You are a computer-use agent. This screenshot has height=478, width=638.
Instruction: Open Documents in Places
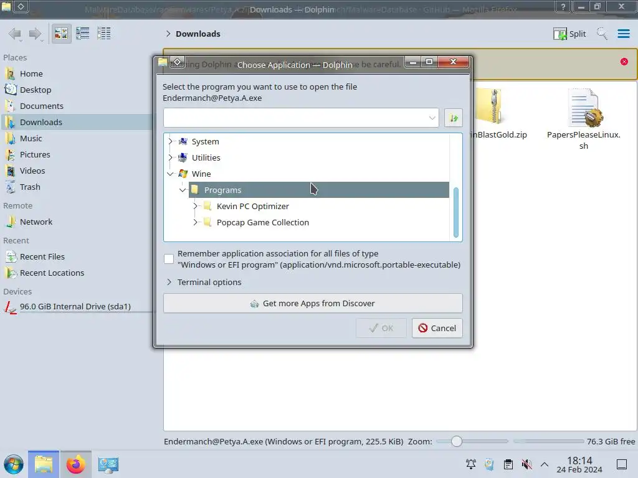42,106
